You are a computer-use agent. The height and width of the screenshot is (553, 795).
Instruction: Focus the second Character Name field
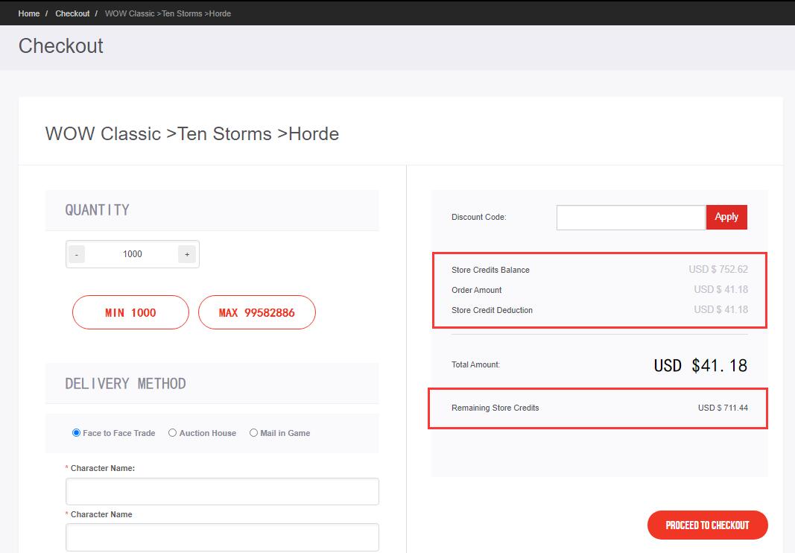coord(222,537)
